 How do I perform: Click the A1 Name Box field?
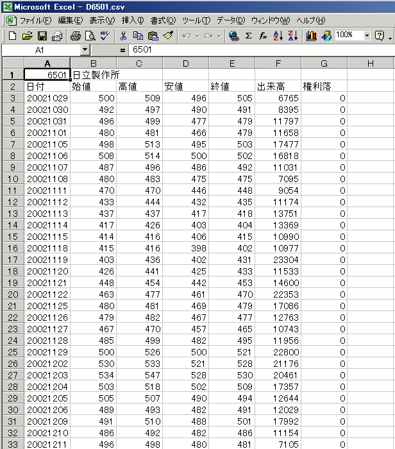pyautogui.click(x=41, y=50)
